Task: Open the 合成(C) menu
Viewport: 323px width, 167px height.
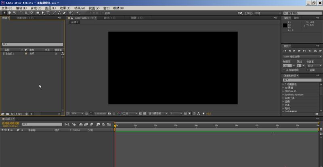Action: (x=36, y=8)
